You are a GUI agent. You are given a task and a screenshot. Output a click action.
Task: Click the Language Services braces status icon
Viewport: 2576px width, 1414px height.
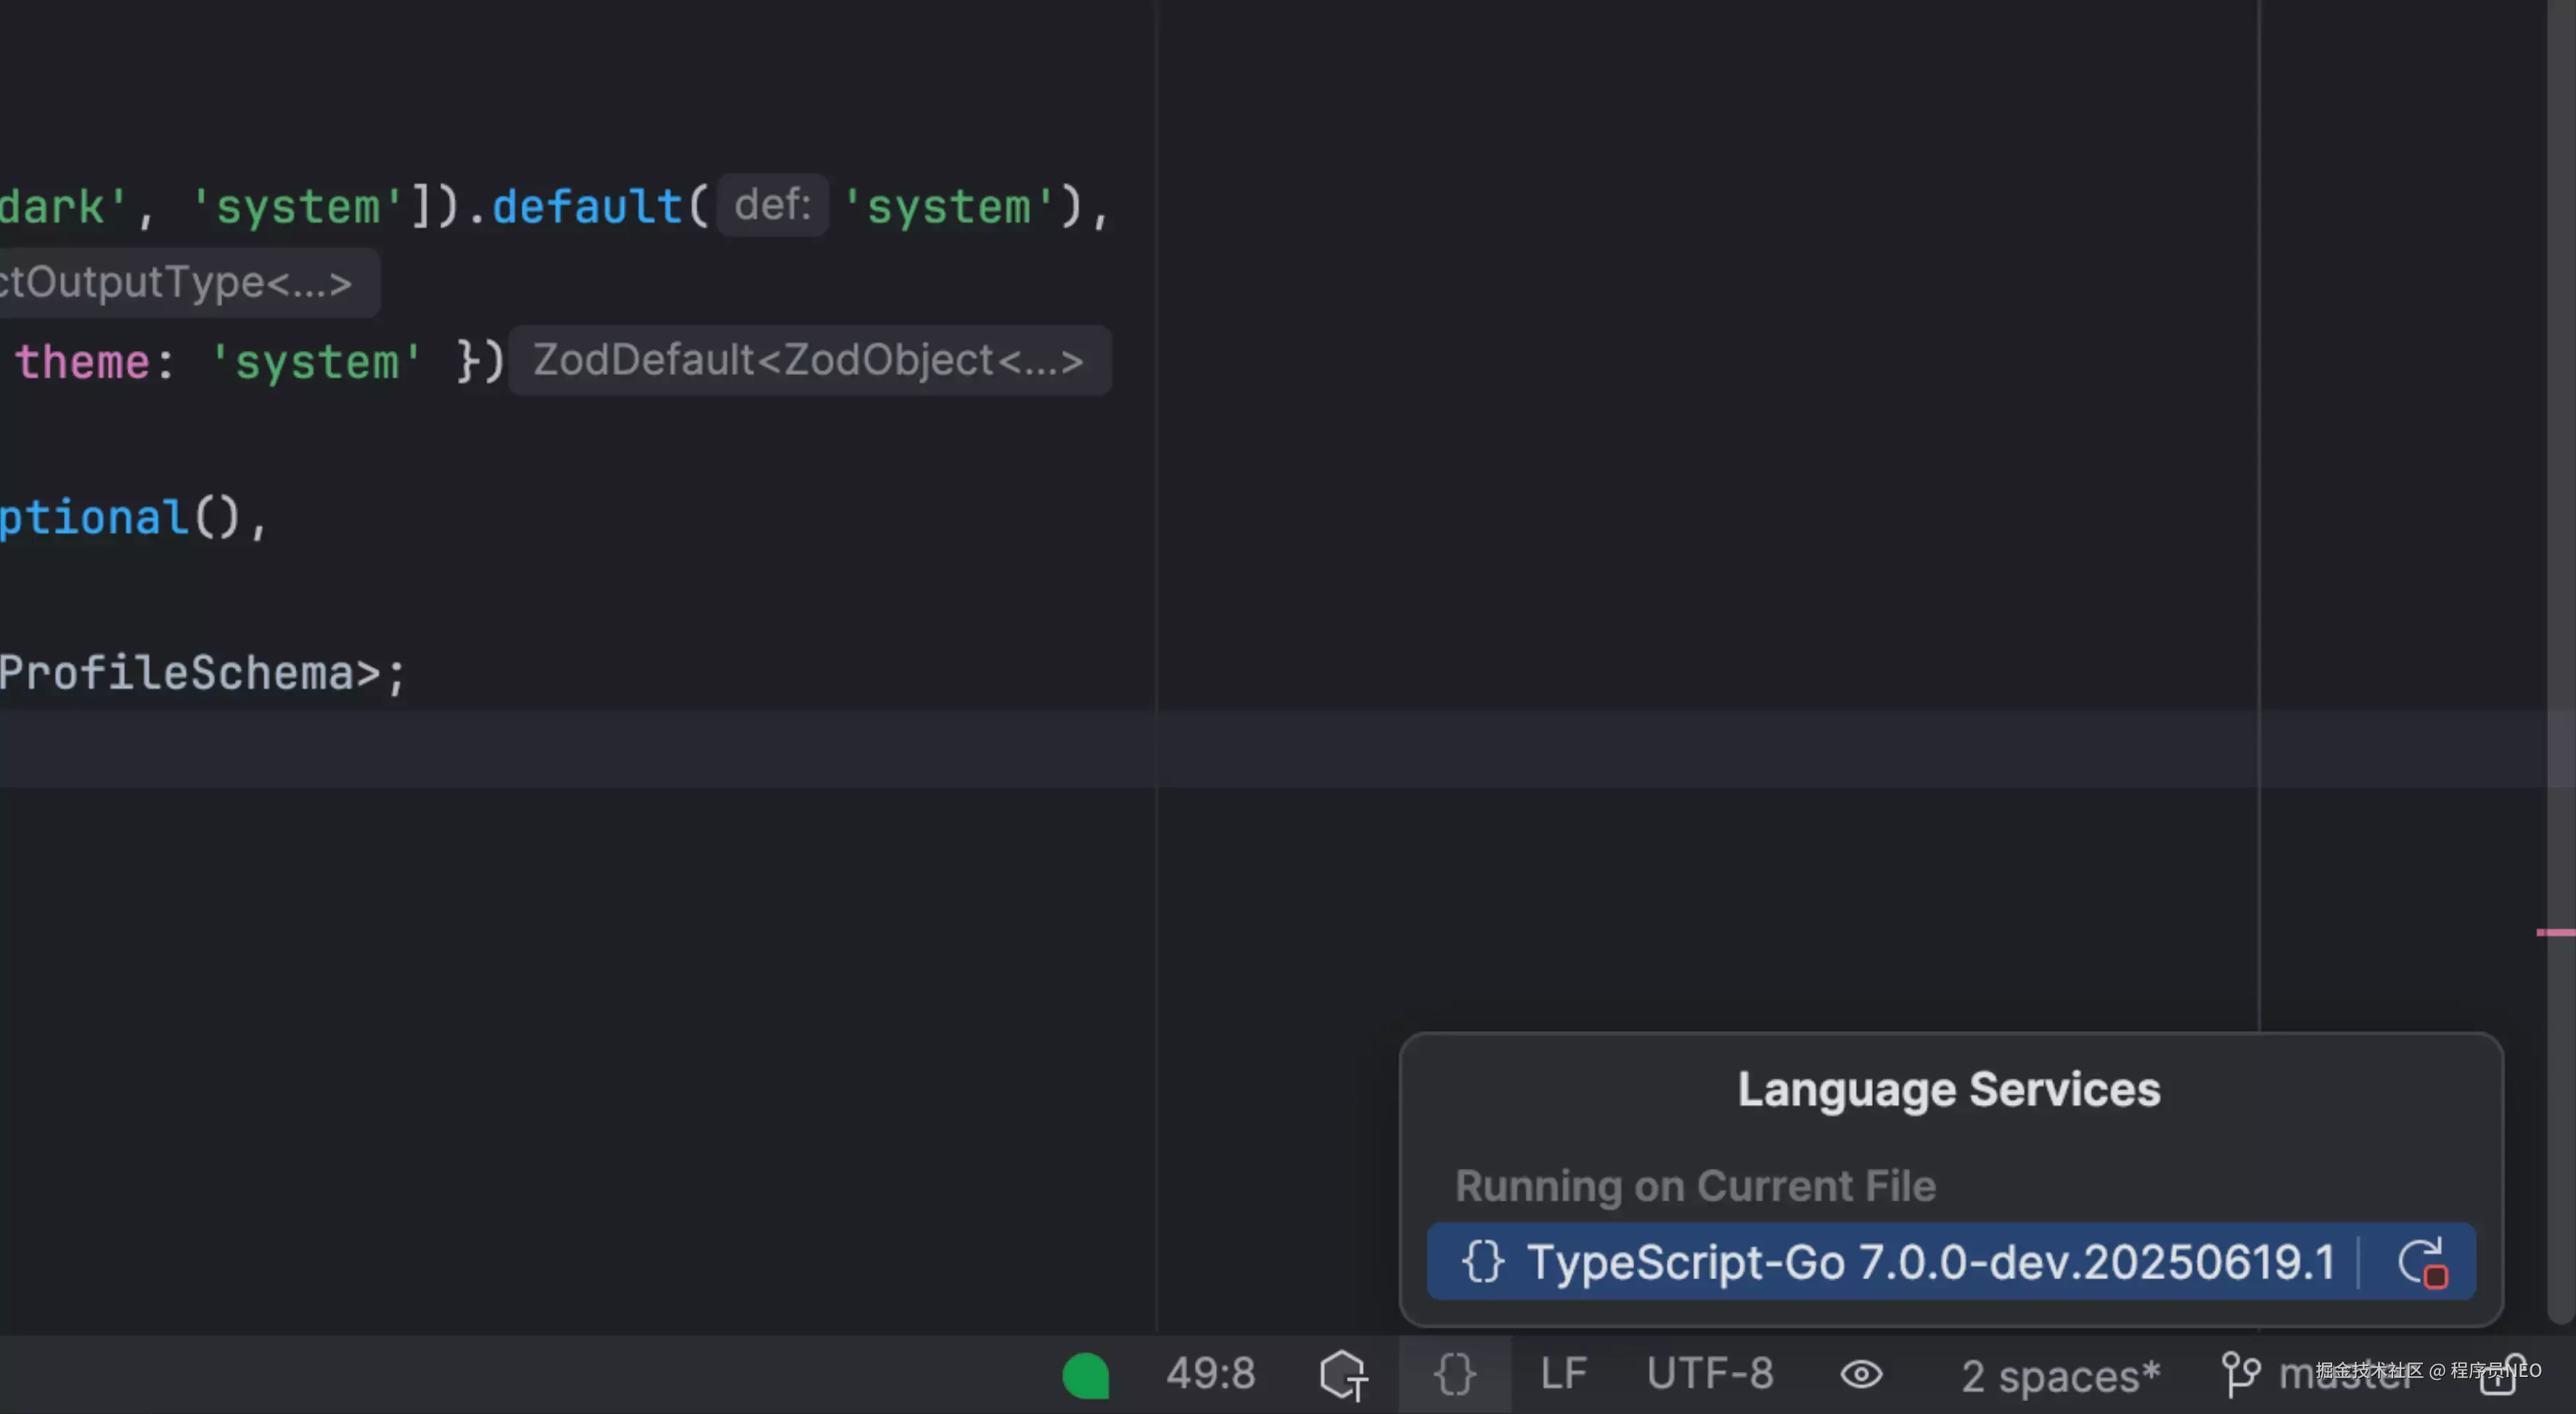coord(1454,1374)
